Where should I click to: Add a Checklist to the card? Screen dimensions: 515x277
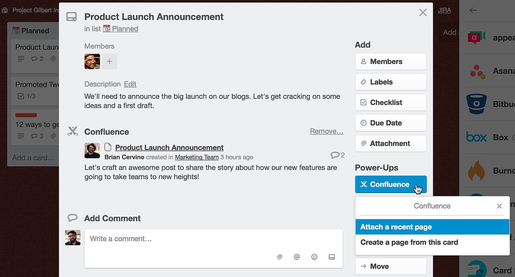tap(391, 103)
